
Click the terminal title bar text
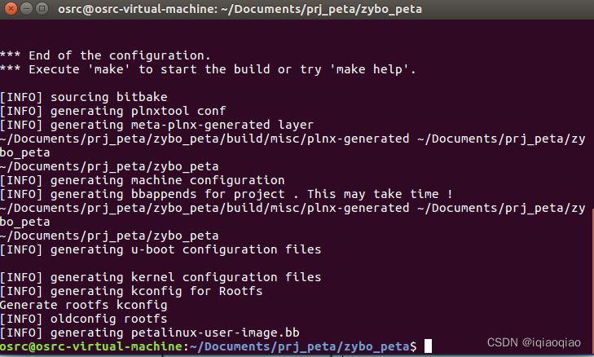[x=240, y=9]
